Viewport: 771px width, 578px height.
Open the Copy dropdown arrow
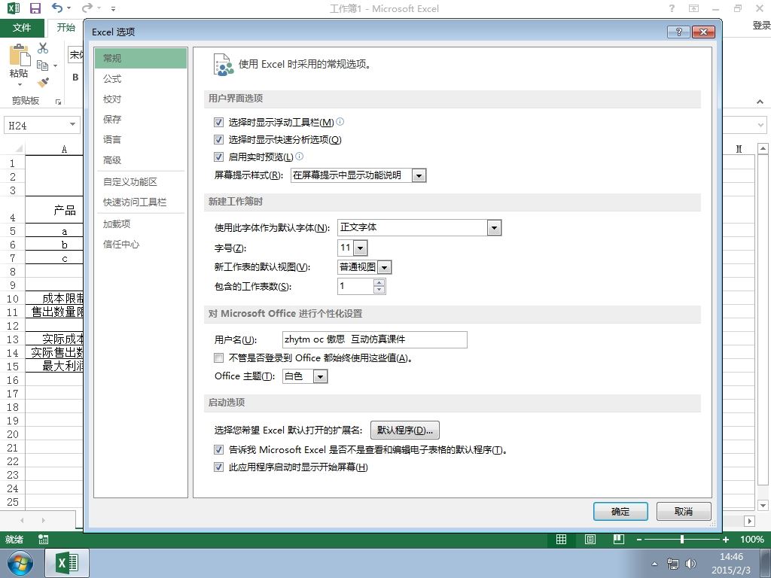(x=55, y=65)
